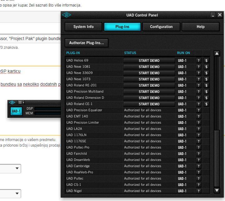Screen dimensions: 225x201
Task: Click dollar icon for UAD Neve 1081
Action: click(x=206, y=67)
